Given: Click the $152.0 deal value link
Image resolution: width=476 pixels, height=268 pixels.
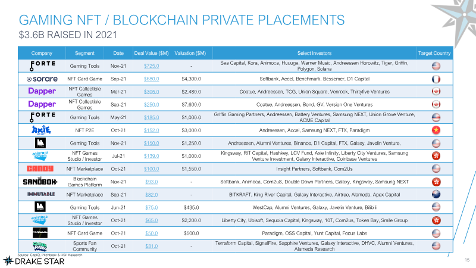Looking at the screenshot, I should point(152,130).
